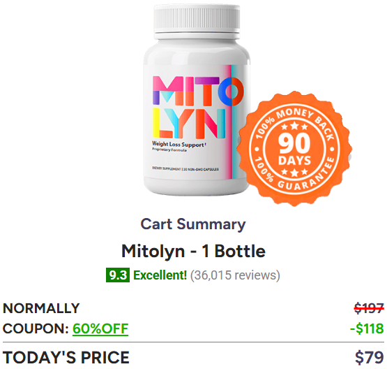Click the -$118 discount amount

(367, 328)
